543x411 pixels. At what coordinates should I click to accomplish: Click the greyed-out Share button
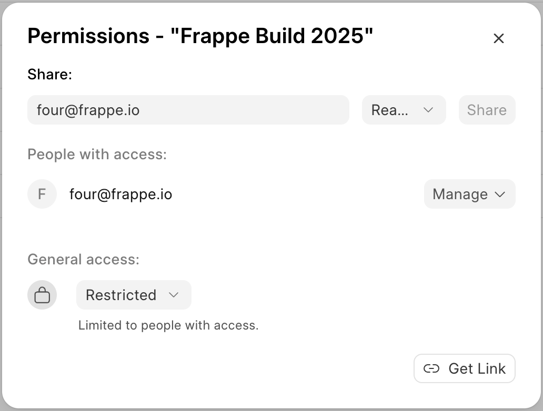pyautogui.click(x=487, y=110)
